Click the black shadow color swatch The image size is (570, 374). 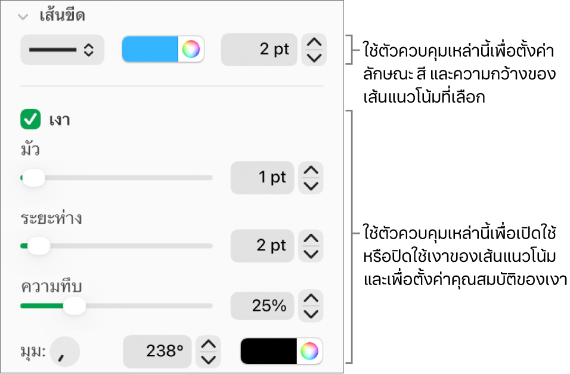269,351
